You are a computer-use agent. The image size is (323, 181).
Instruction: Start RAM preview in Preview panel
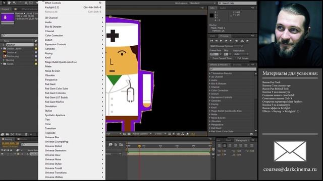coord(247,41)
